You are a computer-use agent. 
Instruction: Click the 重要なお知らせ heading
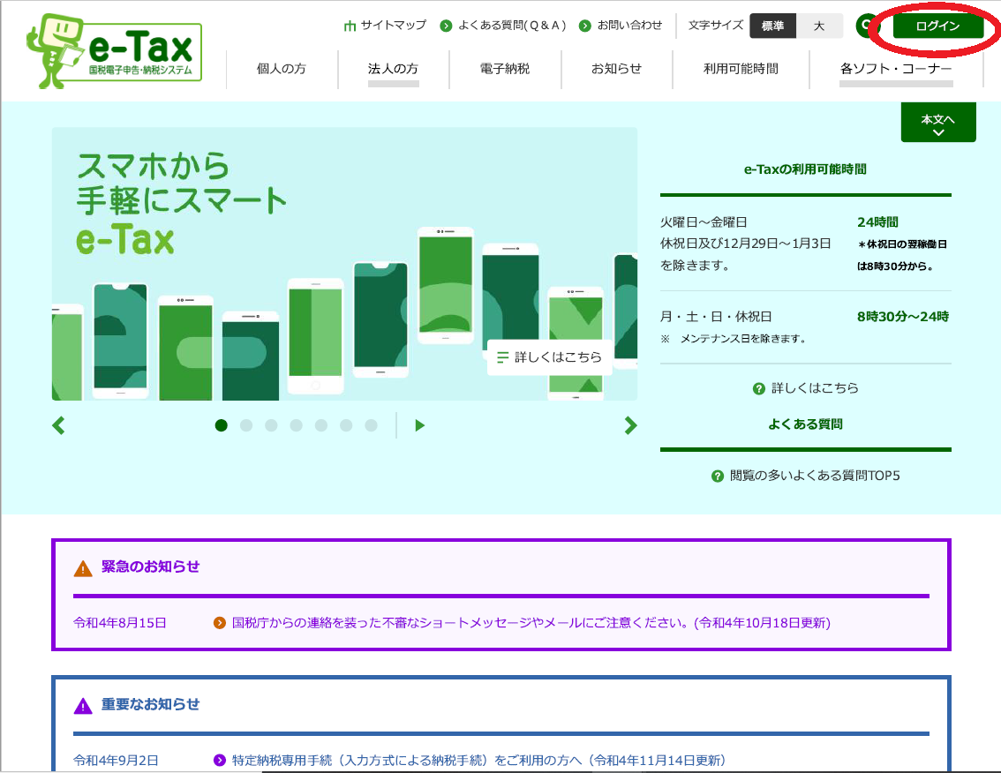(x=151, y=705)
